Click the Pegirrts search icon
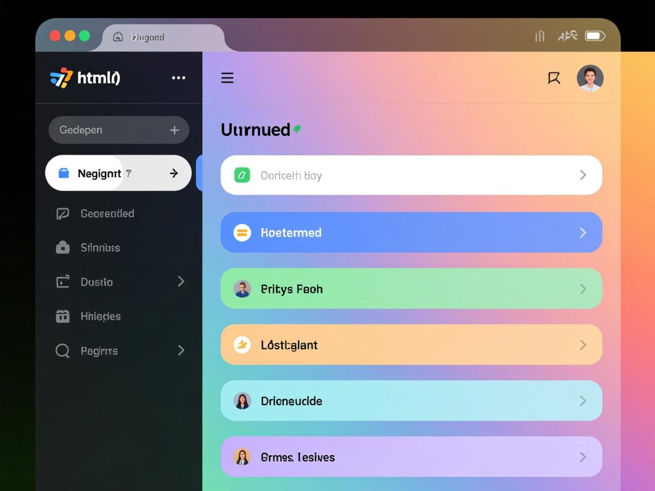Viewport: 655px width, 491px height. point(63,351)
